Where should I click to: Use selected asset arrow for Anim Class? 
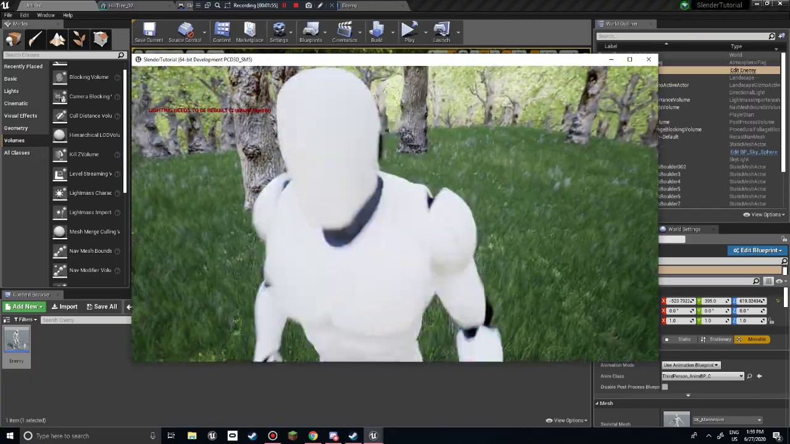click(759, 376)
